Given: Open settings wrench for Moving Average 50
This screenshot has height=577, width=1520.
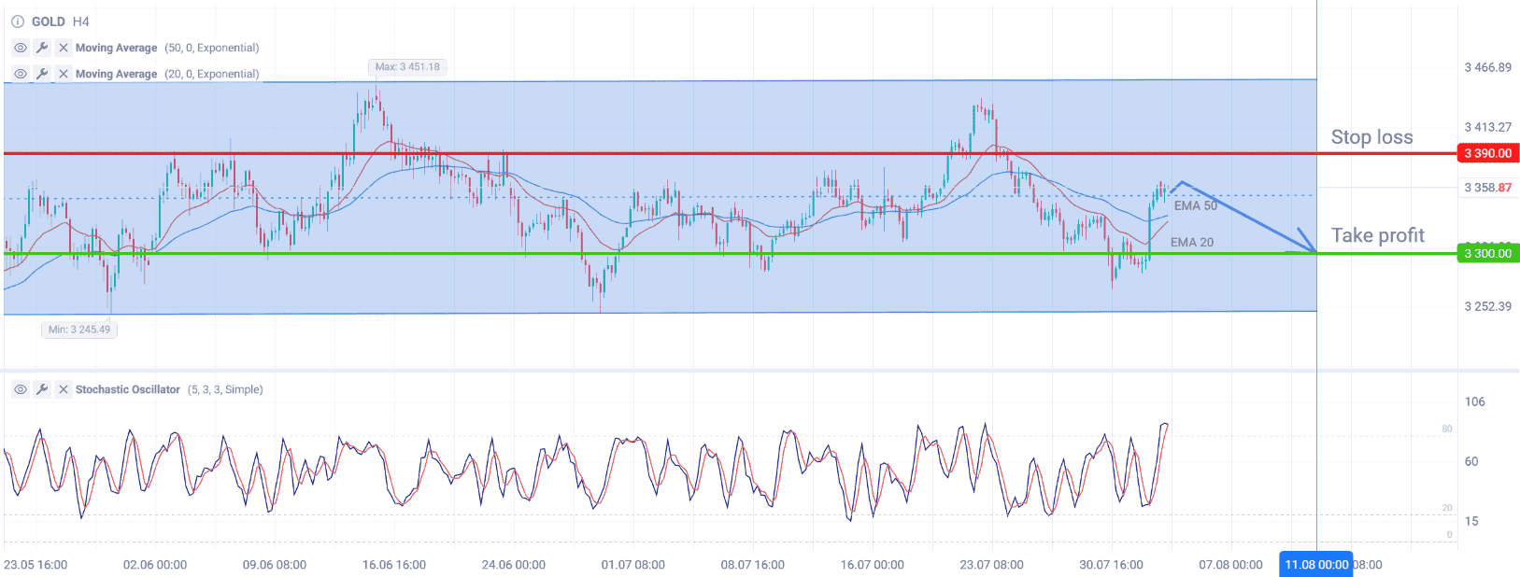Looking at the screenshot, I should 42,48.
